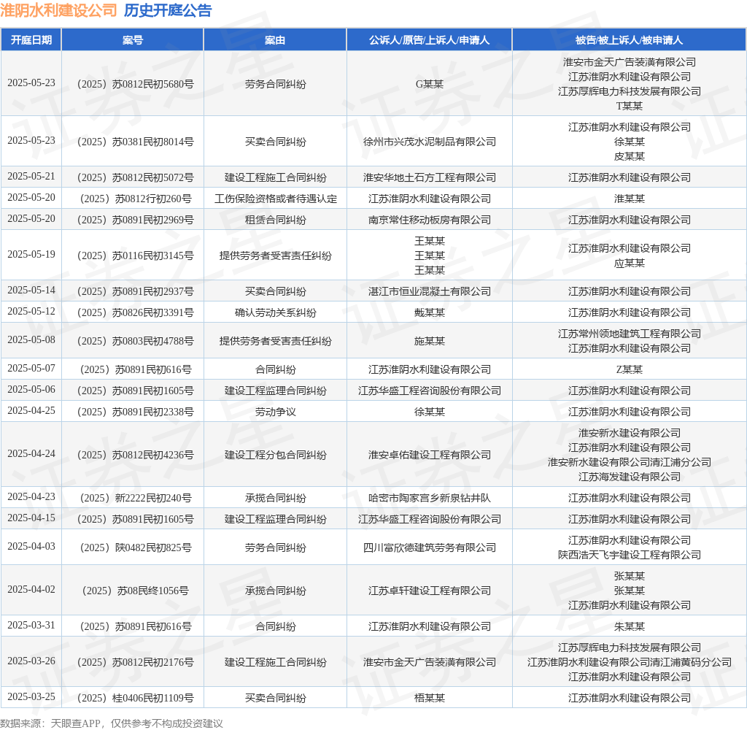Select plaintiff 南京常住移动板房有限公司
Image resolution: width=747 pixels, height=730 pixels.
[x=429, y=220]
